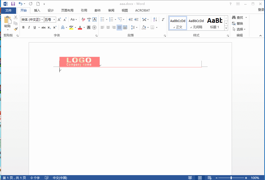Click the Save icon in quick access toolbar
Screen dimensions: 265x180
coord(13,4)
